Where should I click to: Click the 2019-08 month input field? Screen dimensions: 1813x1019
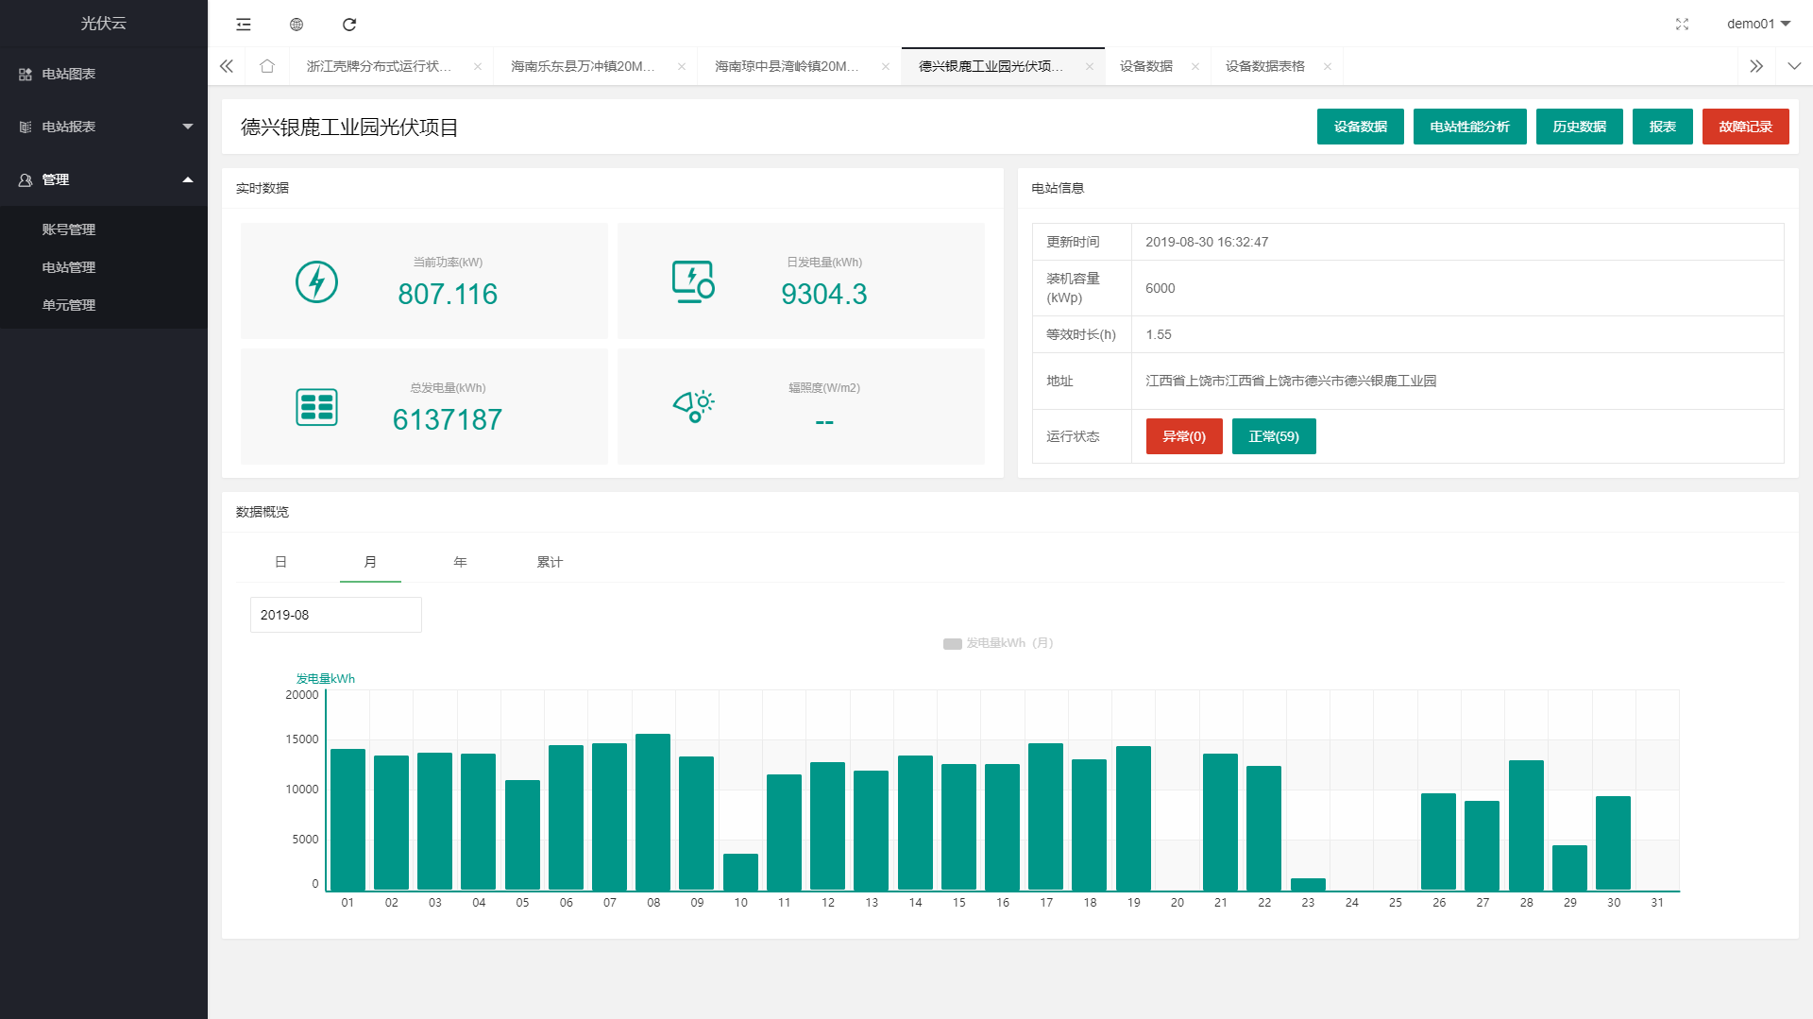(x=335, y=615)
